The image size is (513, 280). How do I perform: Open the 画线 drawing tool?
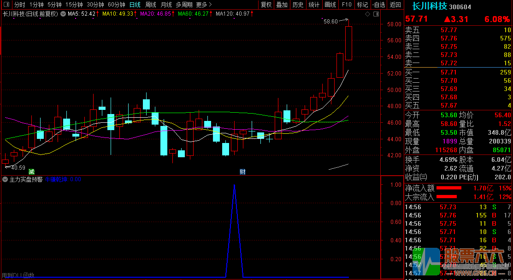(x=330, y=5)
